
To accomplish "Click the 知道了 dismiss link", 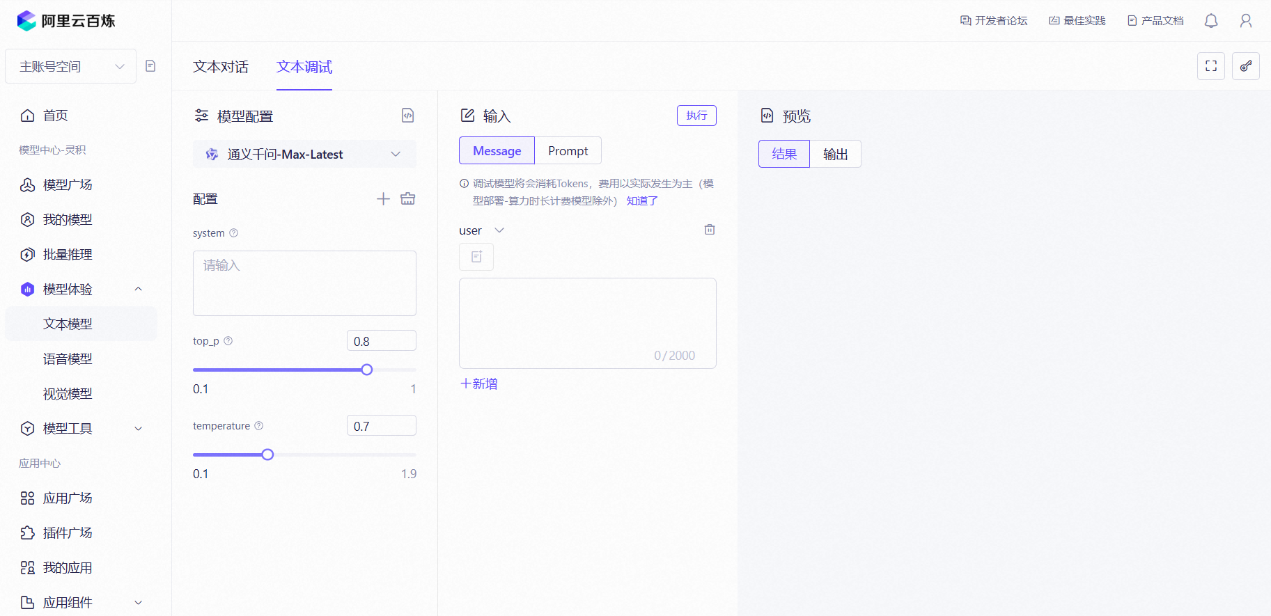I will pos(642,201).
